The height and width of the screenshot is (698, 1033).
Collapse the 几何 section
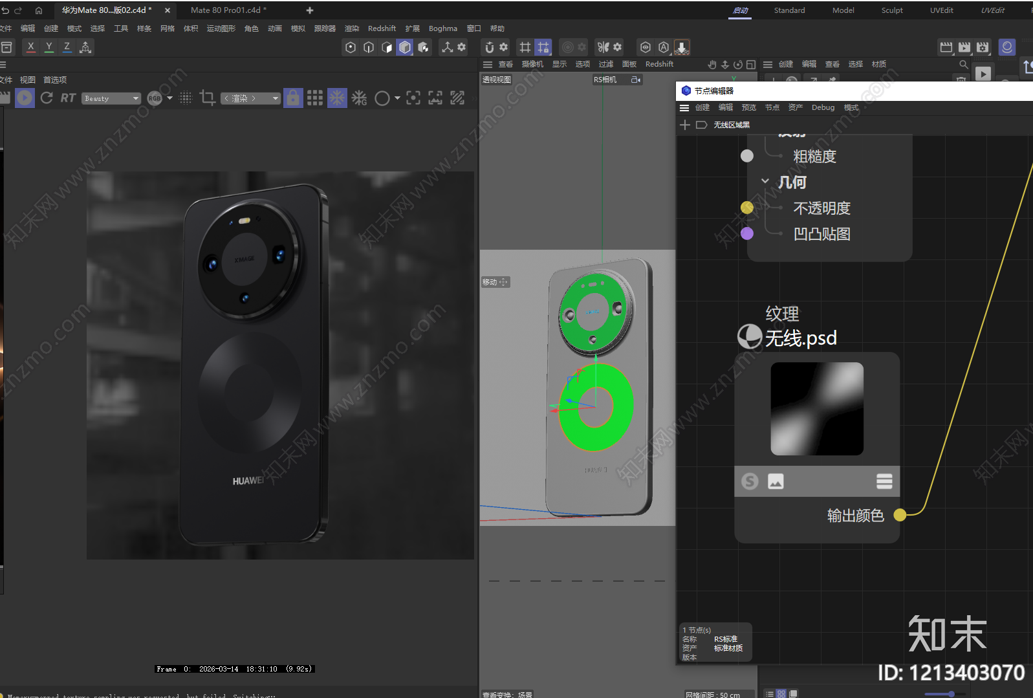click(x=765, y=182)
